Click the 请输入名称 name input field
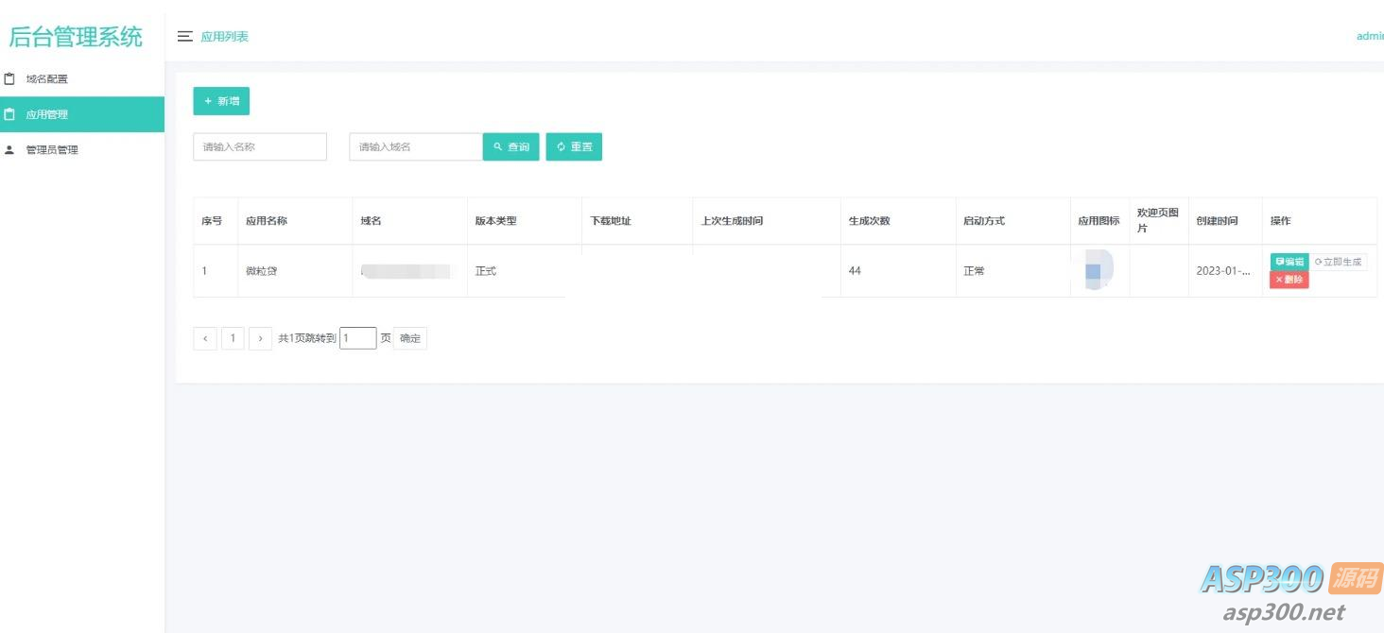 pyautogui.click(x=260, y=146)
